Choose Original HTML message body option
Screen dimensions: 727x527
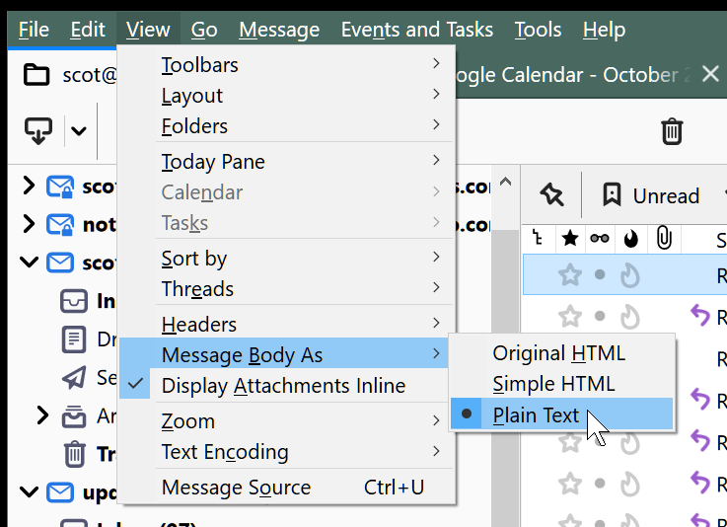point(558,352)
